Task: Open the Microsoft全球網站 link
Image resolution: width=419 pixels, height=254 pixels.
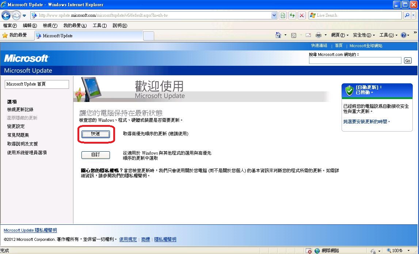Action: (x=366, y=46)
